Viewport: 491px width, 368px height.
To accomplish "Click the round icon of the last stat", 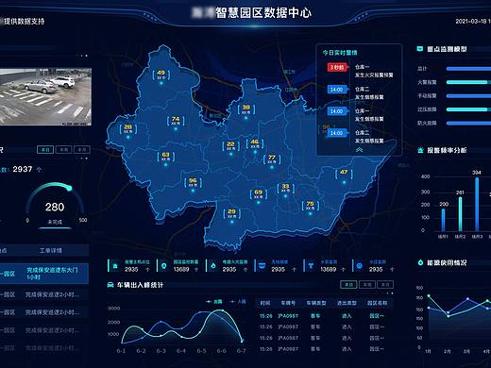I will coord(360,266).
